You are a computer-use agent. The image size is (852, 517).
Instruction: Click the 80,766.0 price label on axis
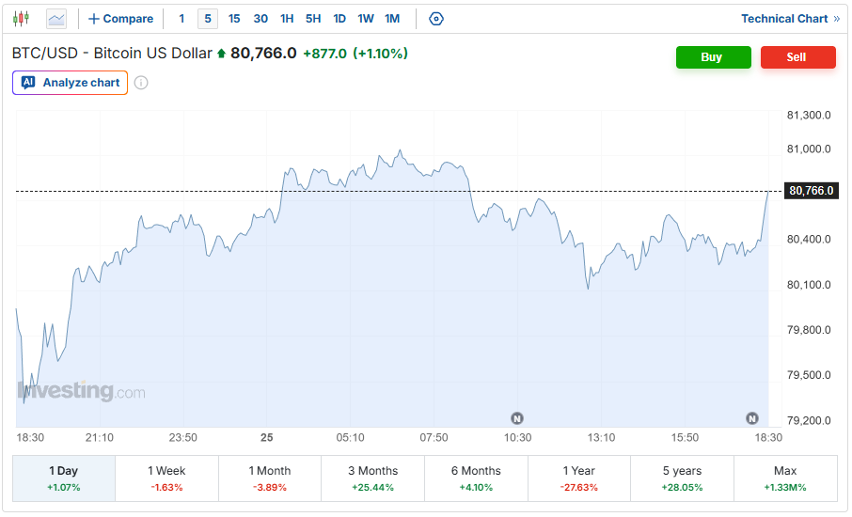[812, 191]
